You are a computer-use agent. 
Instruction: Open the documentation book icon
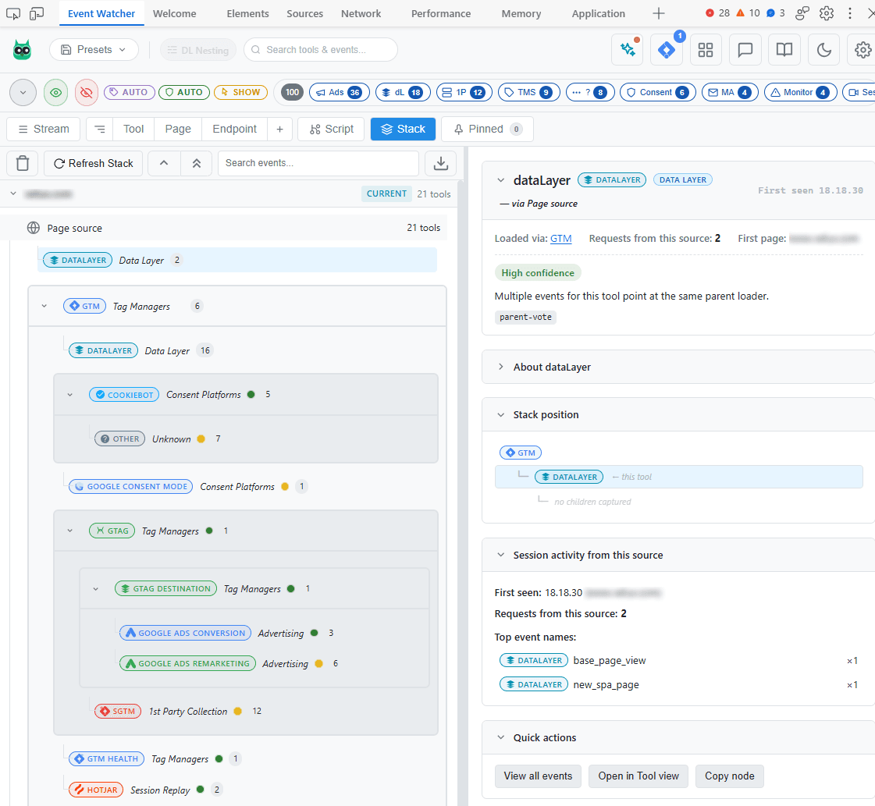[x=784, y=50]
